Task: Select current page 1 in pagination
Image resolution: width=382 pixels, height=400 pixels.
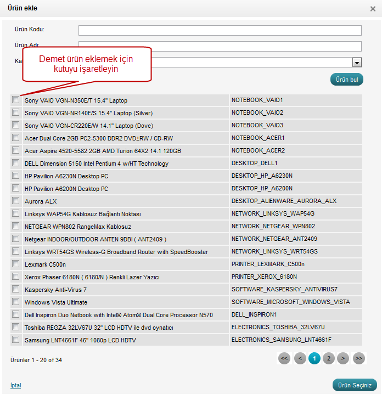Action: [314, 358]
